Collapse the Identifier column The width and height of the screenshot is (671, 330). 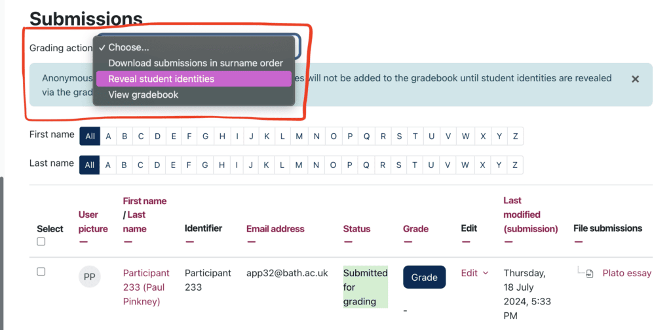click(189, 242)
